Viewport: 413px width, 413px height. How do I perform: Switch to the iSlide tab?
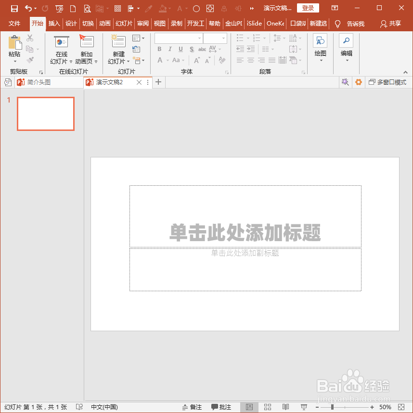coord(254,24)
